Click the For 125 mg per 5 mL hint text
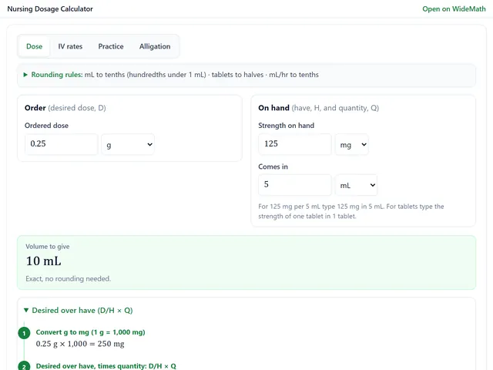This screenshot has height=370, width=493. coord(351,211)
